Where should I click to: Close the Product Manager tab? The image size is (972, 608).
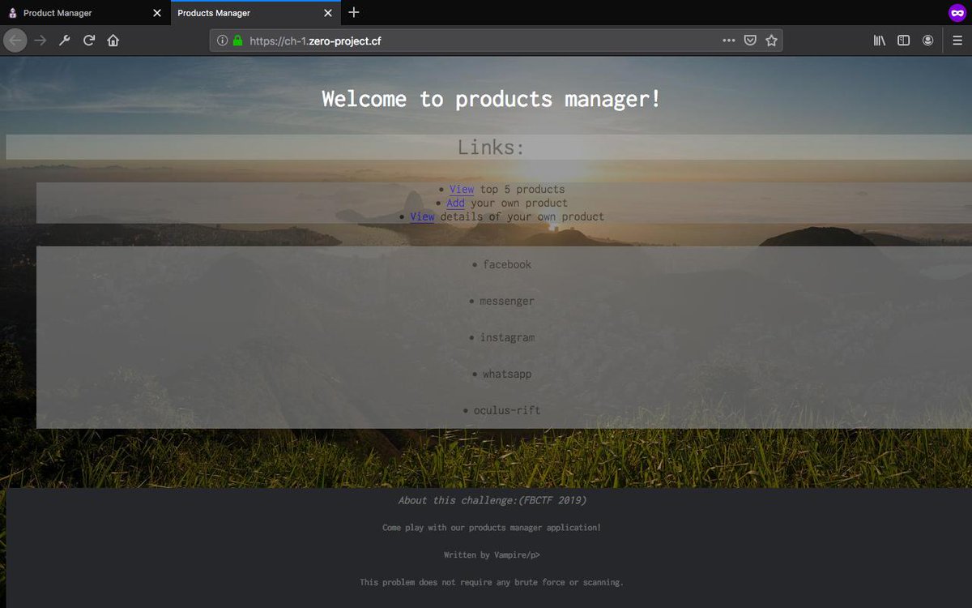click(x=158, y=13)
